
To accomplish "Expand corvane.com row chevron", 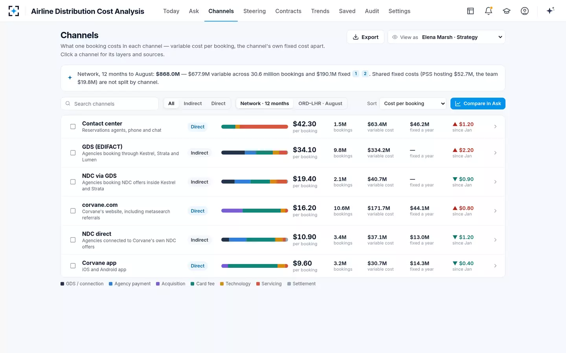I will [495, 211].
